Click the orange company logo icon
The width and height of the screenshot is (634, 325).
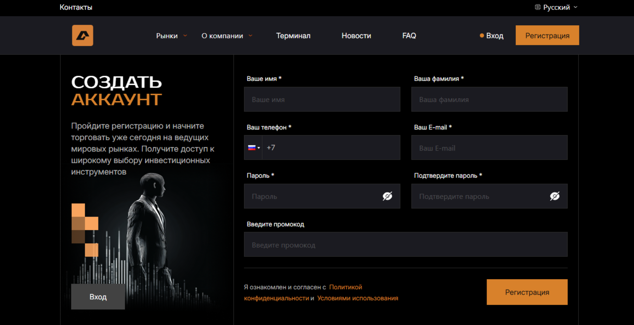pos(83,35)
